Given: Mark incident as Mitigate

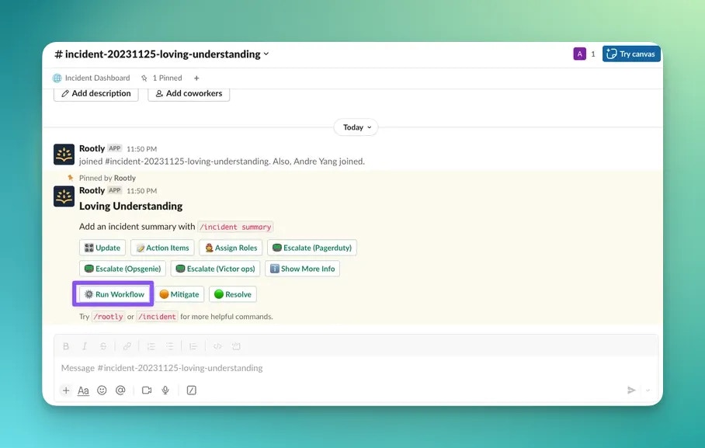Looking at the screenshot, I should [179, 294].
